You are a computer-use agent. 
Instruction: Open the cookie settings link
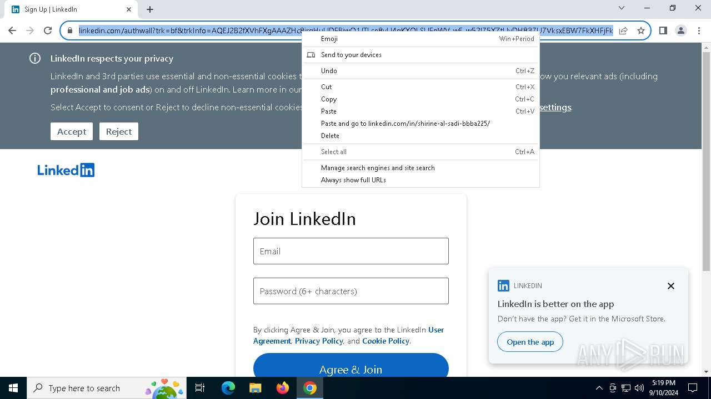[555, 107]
